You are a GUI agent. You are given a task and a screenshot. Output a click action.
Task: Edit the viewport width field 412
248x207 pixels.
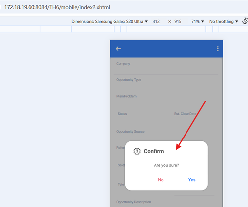click(156, 21)
